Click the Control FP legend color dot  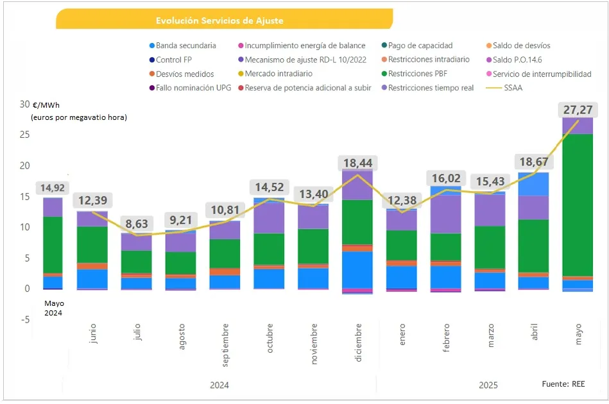[152, 60]
